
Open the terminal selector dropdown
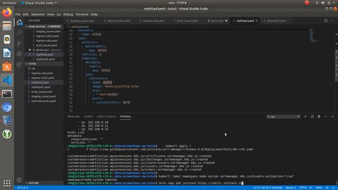point(283,117)
